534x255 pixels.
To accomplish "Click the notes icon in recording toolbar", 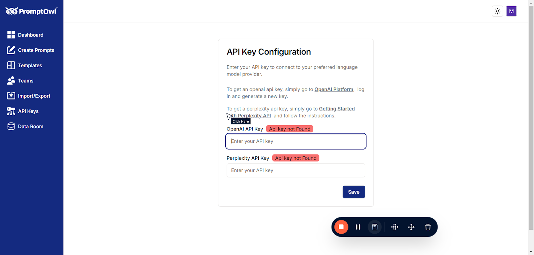I will 375,227.
